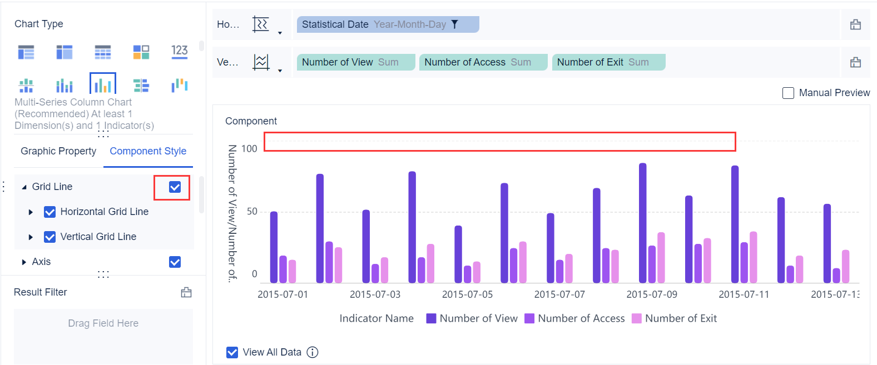Choose the color block table chart type
The image size is (877, 365).
pos(141,52)
